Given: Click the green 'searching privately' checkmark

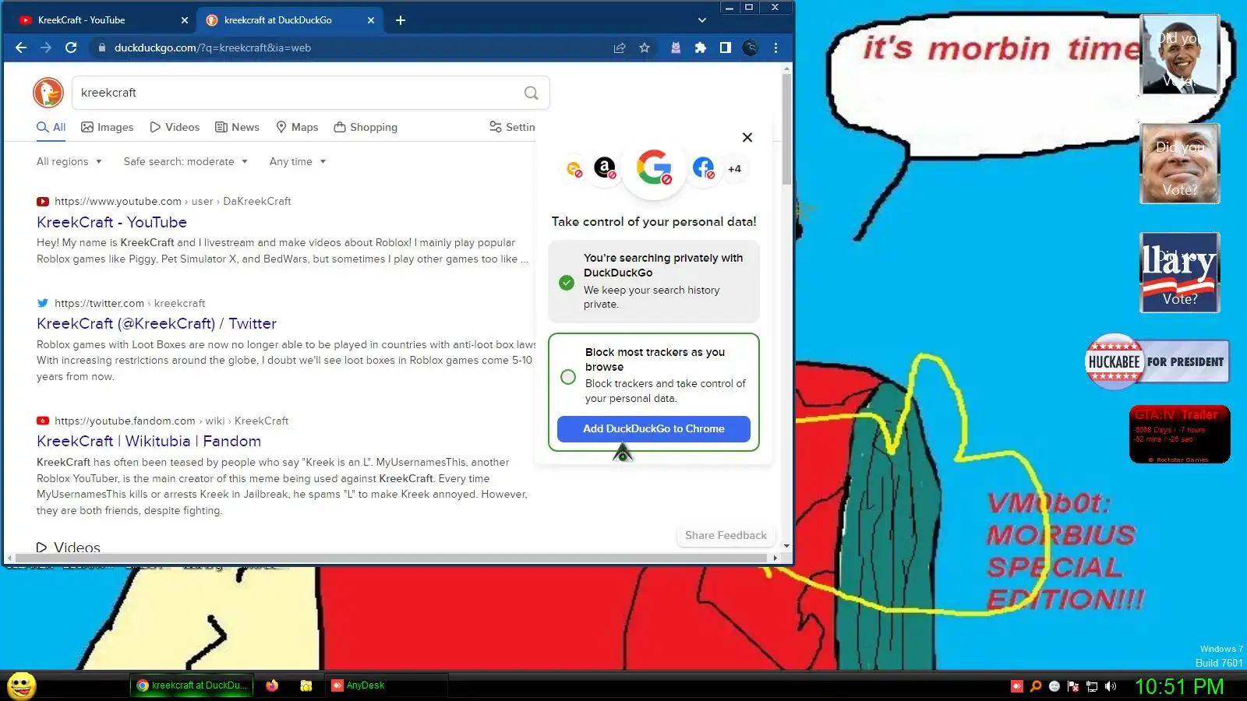Looking at the screenshot, I should 567,283.
